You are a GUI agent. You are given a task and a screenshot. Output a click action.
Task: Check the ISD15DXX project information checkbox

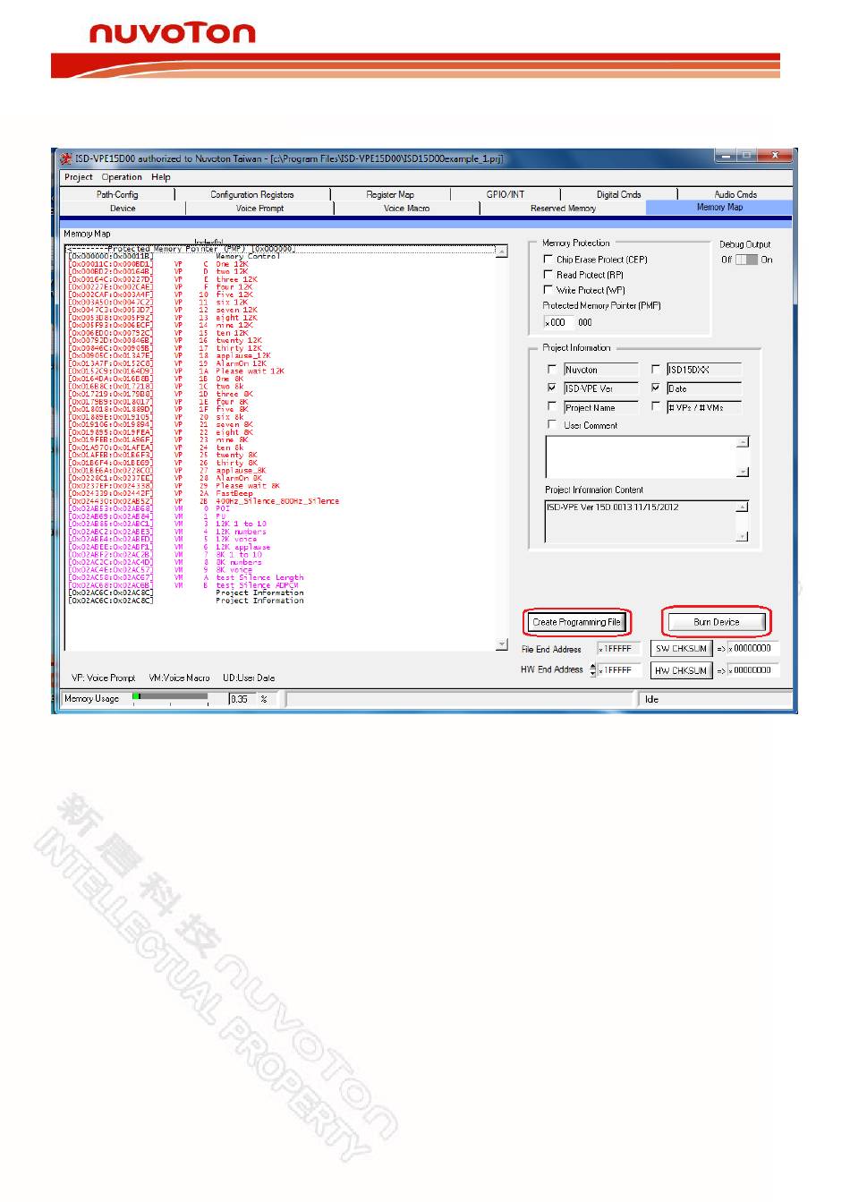click(x=656, y=369)
